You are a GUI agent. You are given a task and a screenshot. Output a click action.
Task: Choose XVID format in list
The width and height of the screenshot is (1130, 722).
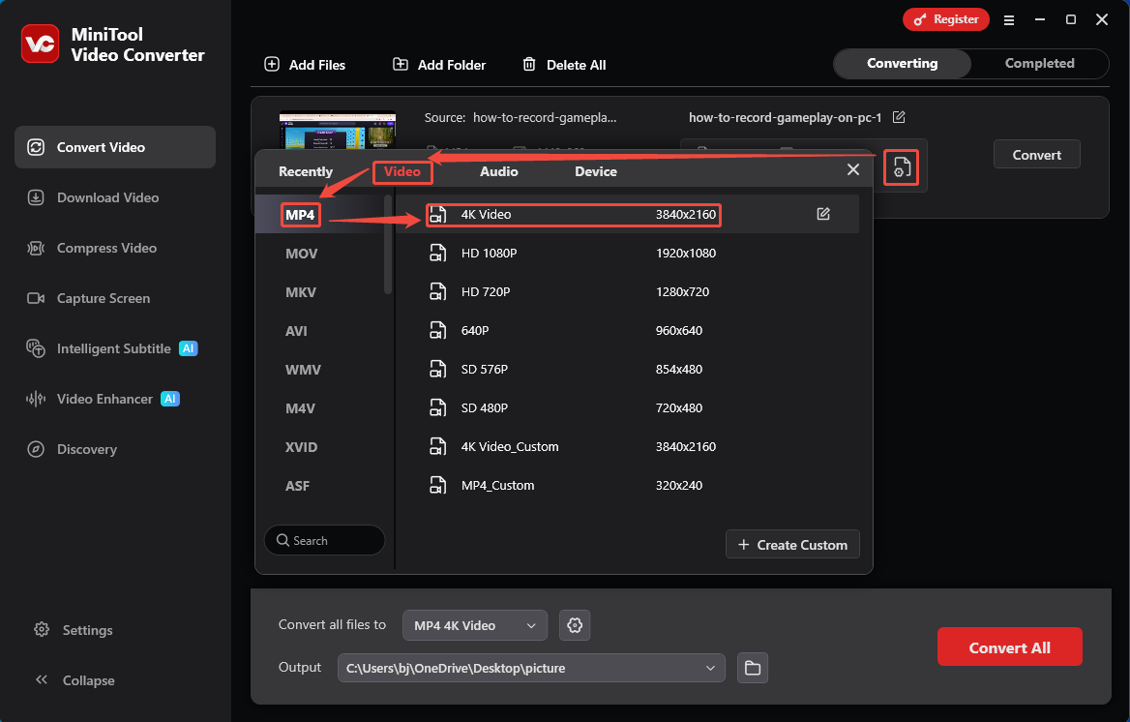point(301,447)
